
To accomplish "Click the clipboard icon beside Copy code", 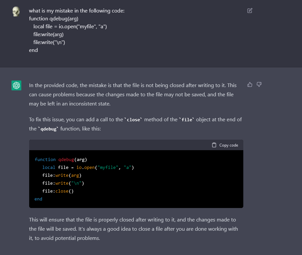I will point(214,145).
